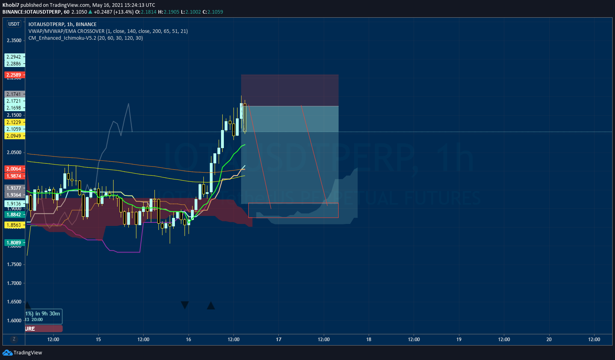615x360 pixels.
Task: Click the TradingView cloud logo icon
Action: coord(7,352)
